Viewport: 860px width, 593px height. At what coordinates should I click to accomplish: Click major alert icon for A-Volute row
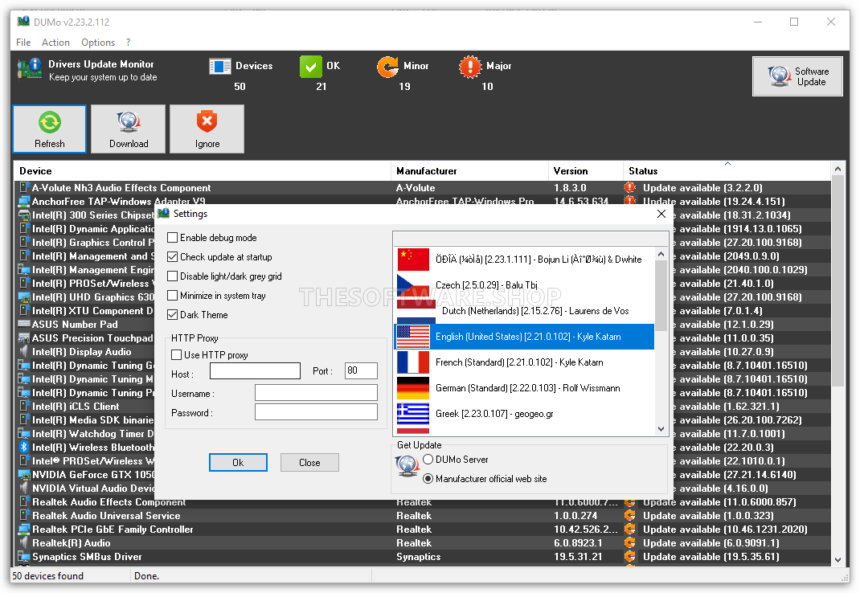(629, 187)
